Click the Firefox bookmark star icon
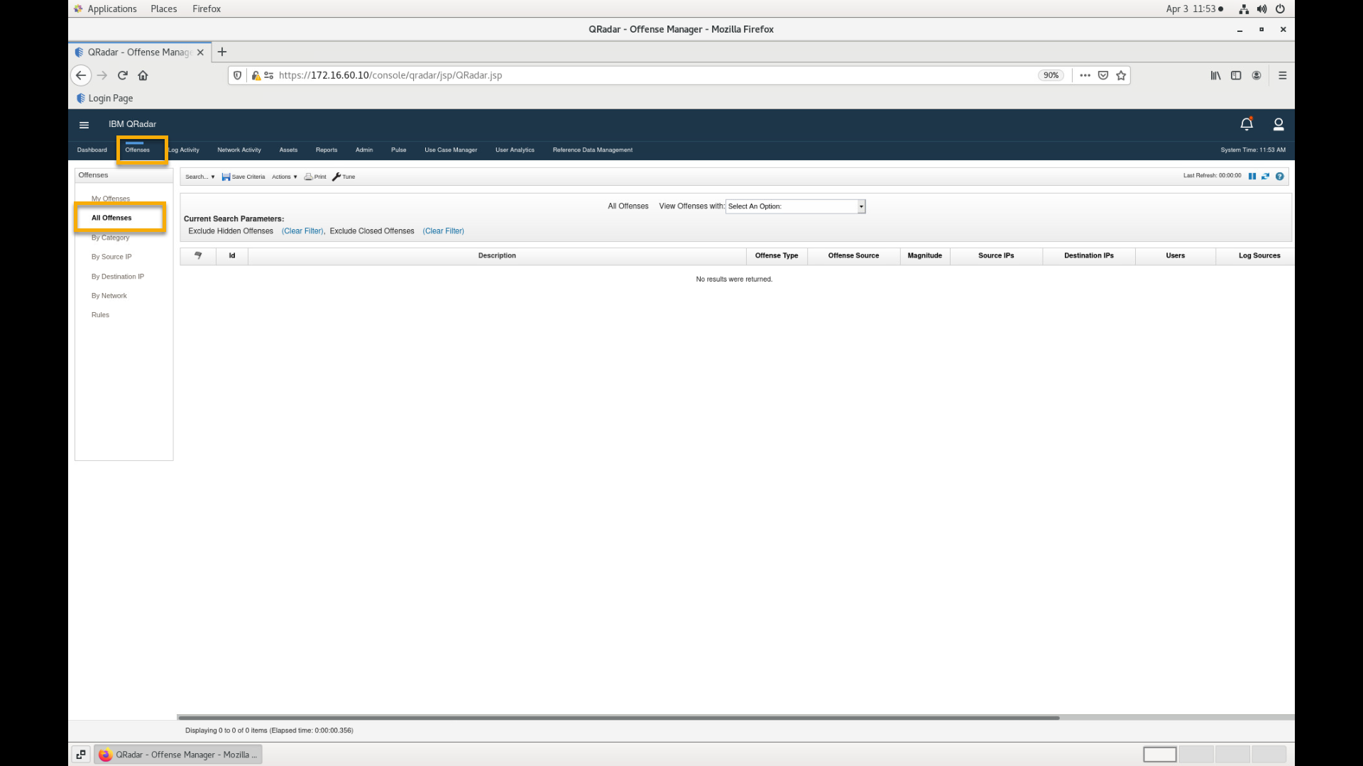Image resolution: width=1363 pixels, height=766 pixels. (x=1121, y=75)
